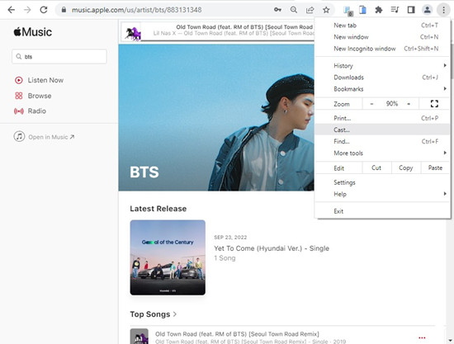Reload the page with refresh icon
The height and width of the screenshot is (344, 454).
click(44, 10)
